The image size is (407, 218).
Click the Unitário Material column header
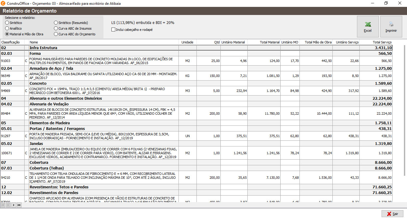(234, 42)
